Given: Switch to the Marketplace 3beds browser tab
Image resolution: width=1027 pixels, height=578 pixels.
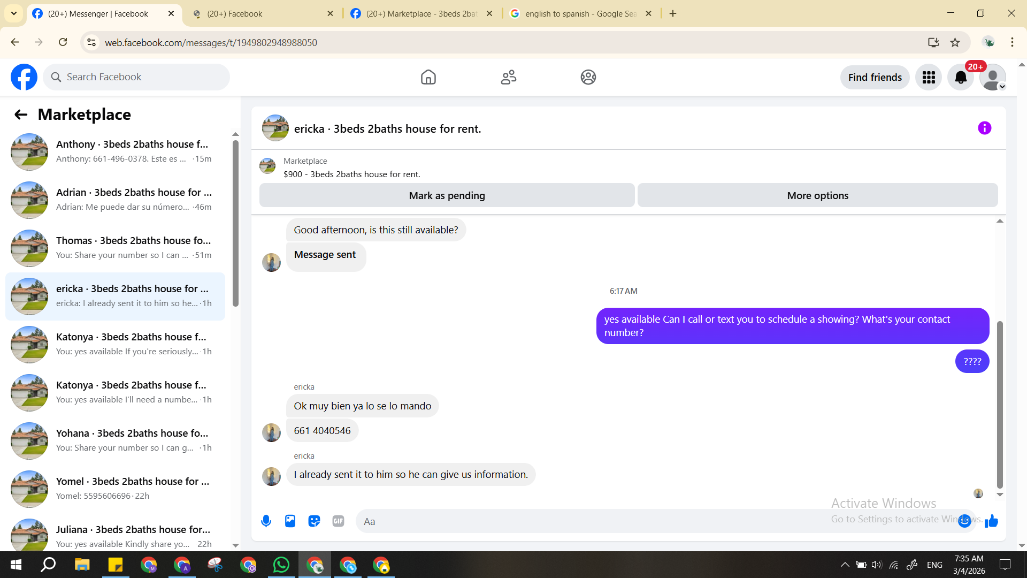Looking at the screenshot, I should 421,14.
